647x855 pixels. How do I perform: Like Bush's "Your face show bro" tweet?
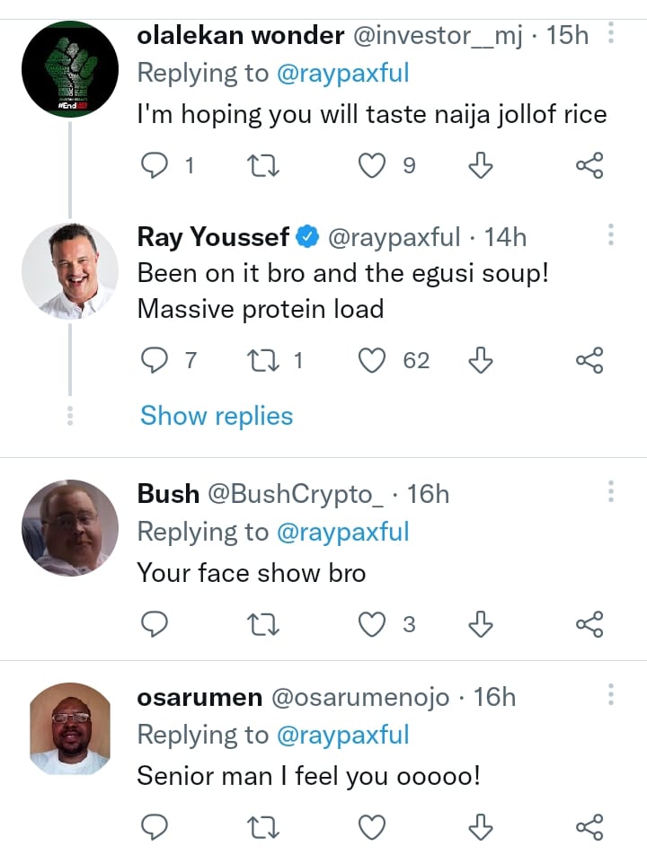[x=372, y=624]
